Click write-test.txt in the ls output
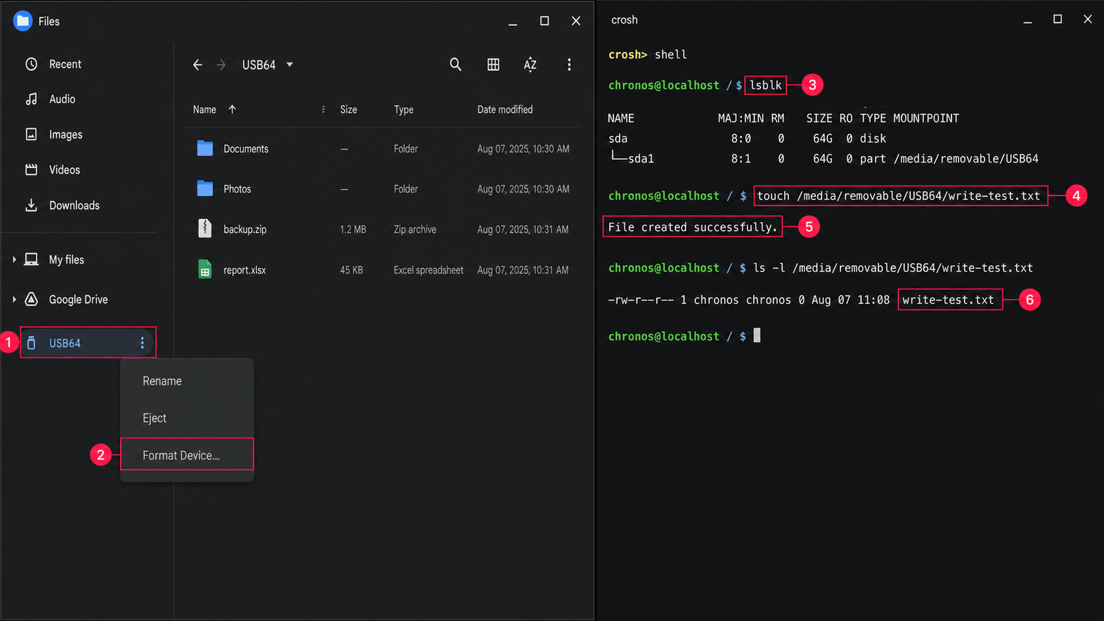 [948, 300]
